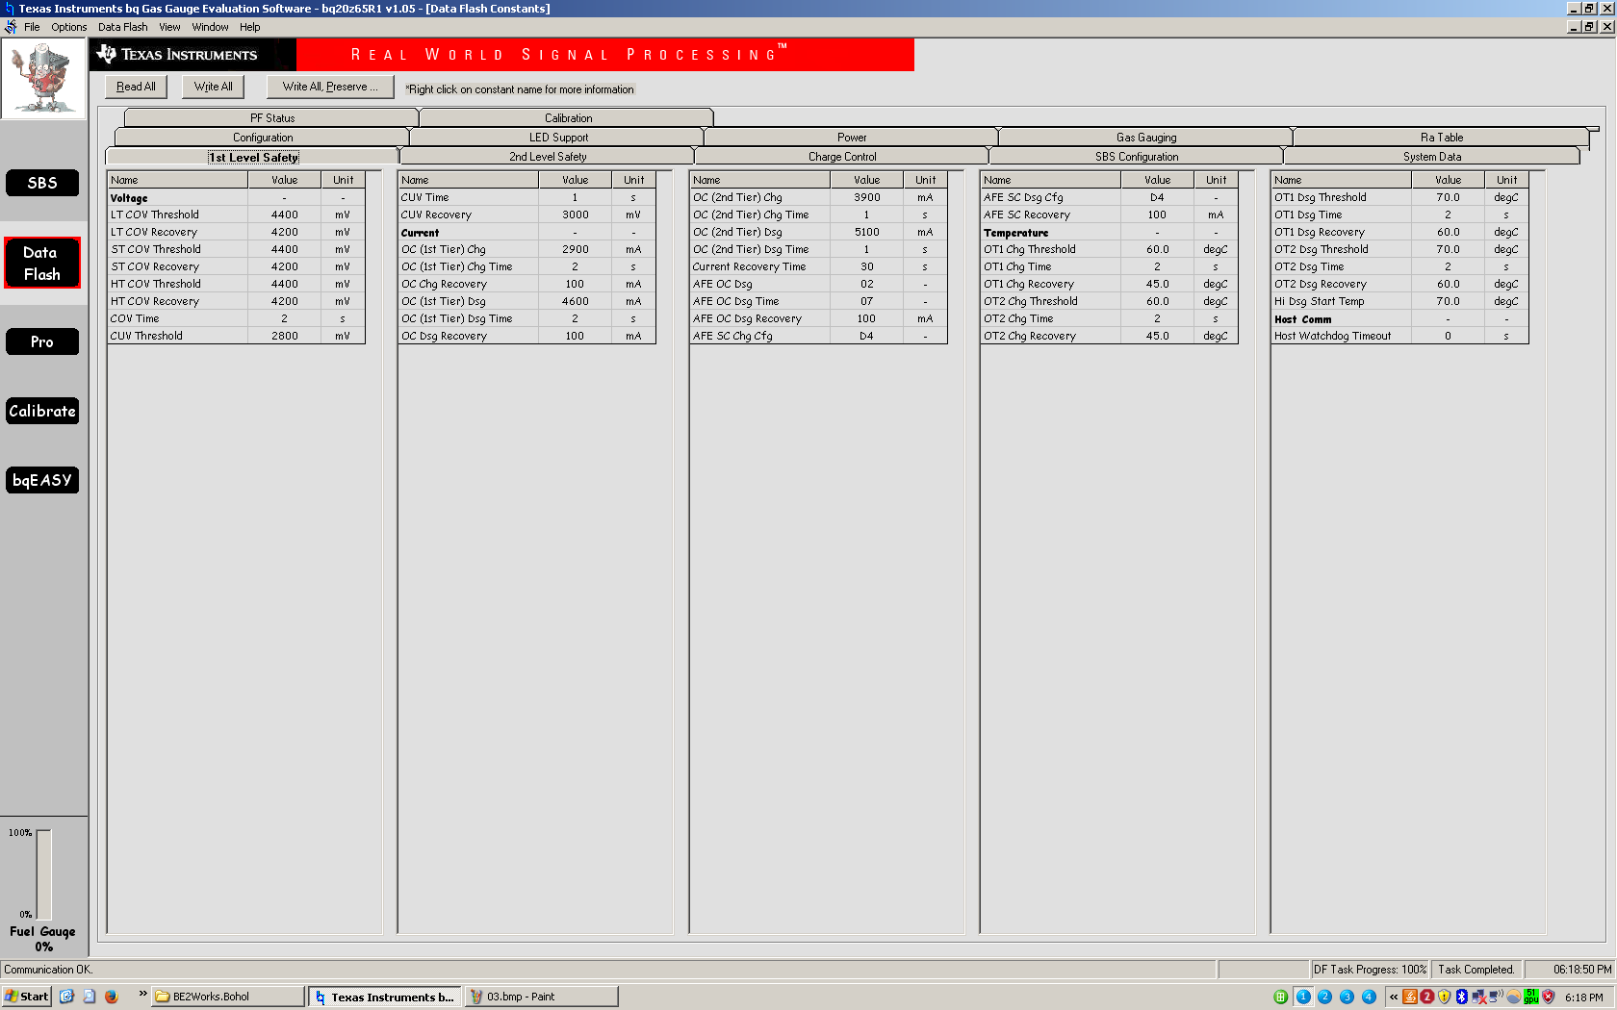Open the Data Flash menu
The height and width of the screenshot is (1010, 1617).
(123, 27)
